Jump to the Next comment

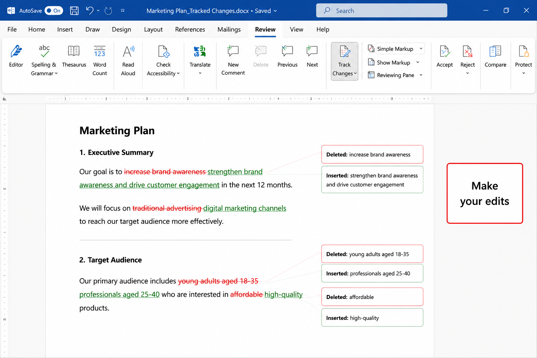(312, 56)
